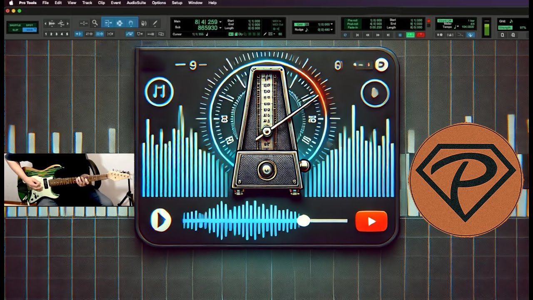The height and width of the screenshot is (300, 533).
Task: Click the MIDI editor pencil icon in counter bar
Action: (265, 34)
